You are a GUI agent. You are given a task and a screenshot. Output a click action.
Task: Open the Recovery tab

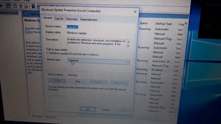click(72, 19)
